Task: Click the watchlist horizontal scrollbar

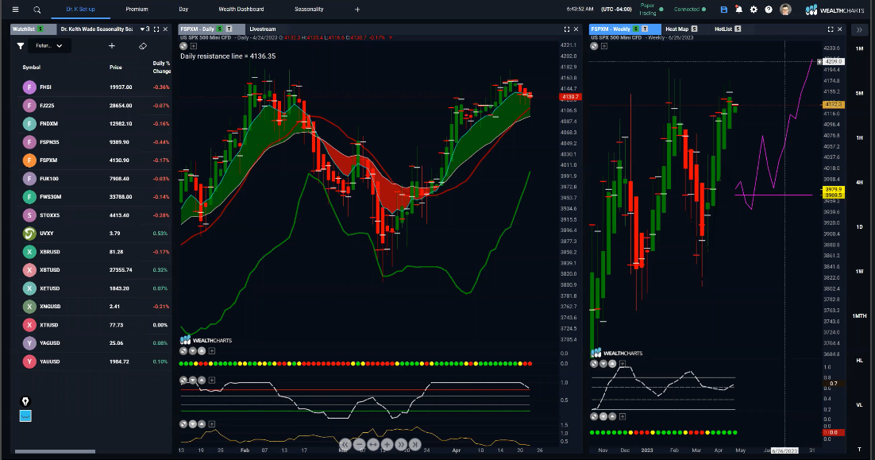Action: coord(55,451)
